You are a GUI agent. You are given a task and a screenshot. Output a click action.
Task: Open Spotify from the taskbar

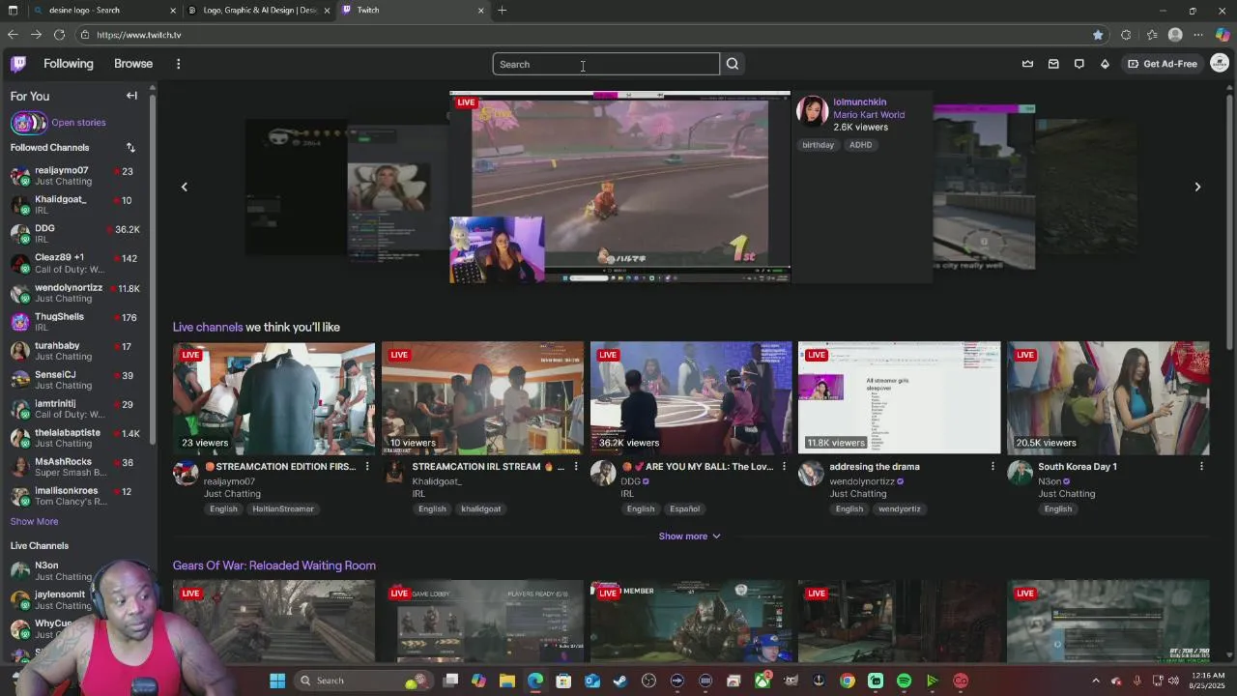point(904,681)
